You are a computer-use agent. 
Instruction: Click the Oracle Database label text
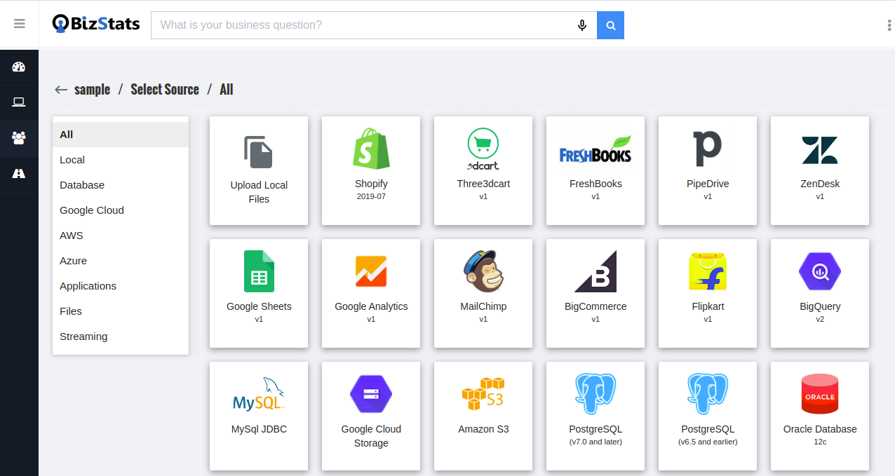820,429
